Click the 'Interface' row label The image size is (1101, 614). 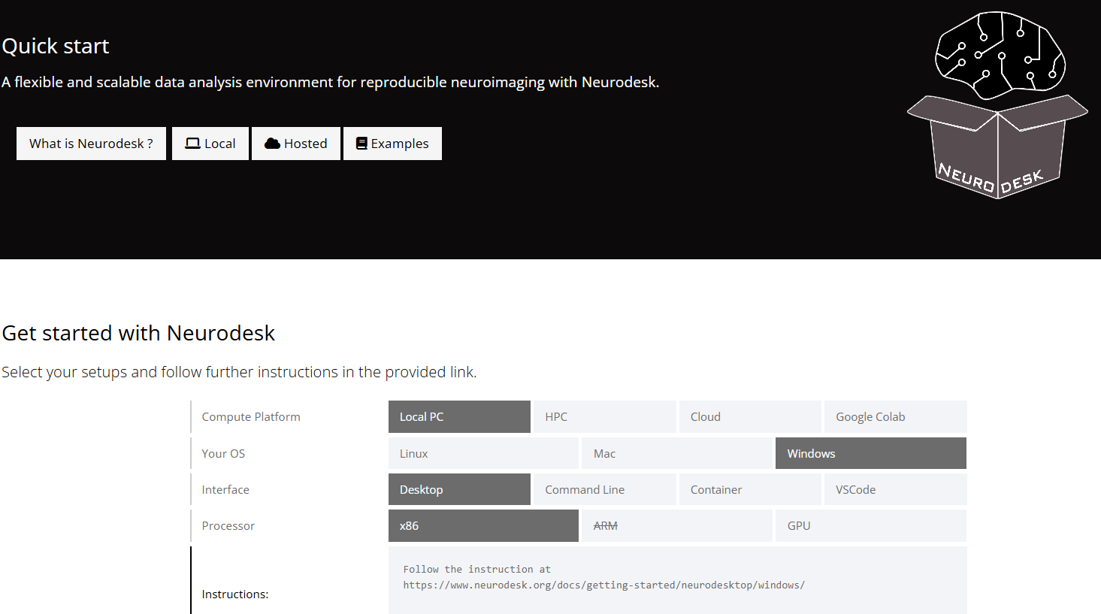(225, 489)
